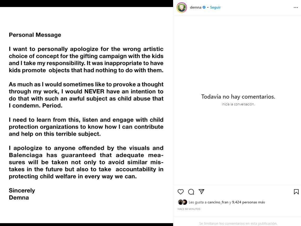Click the 'Personal Message' title in image
The width and height of the screenshot is (301, 226).
coord(35,35)
